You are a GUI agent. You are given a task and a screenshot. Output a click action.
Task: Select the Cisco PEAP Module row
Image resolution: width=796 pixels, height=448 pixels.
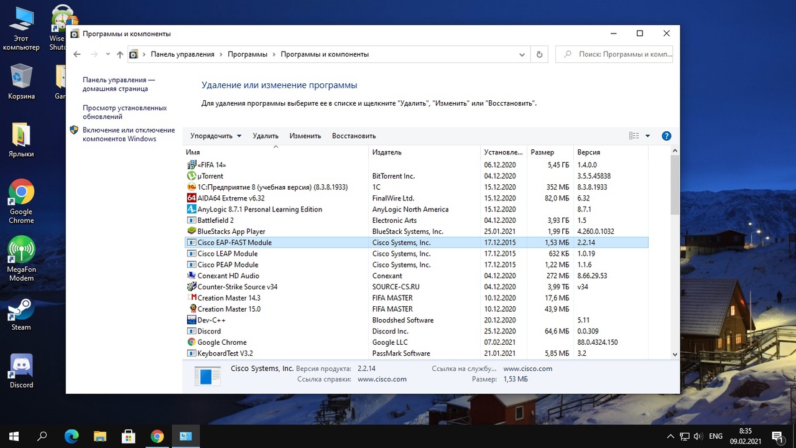(417, 265)
